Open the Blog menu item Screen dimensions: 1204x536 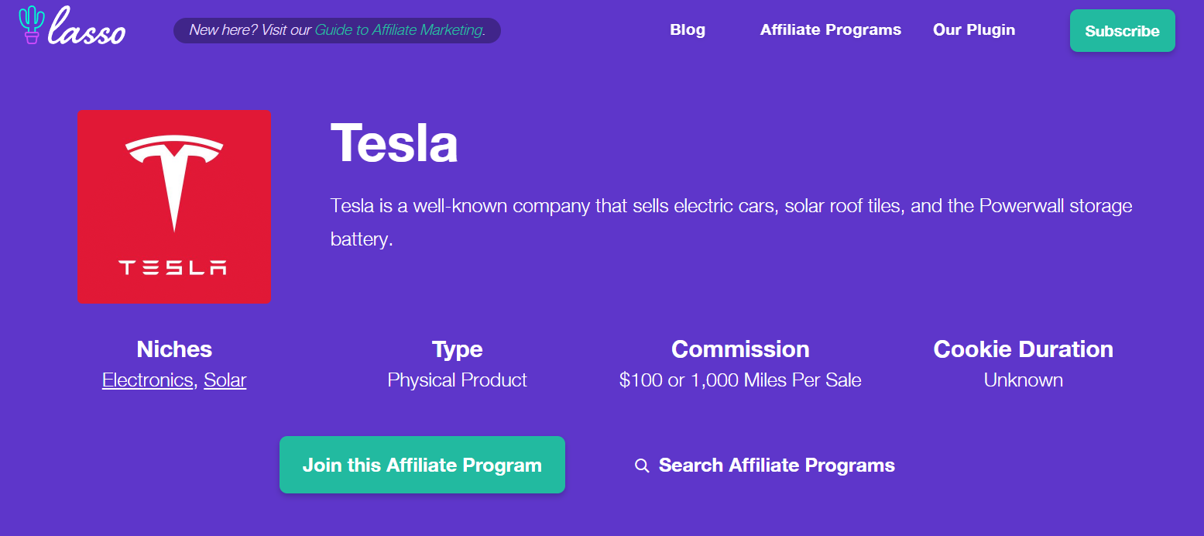(x=687, y=30)
